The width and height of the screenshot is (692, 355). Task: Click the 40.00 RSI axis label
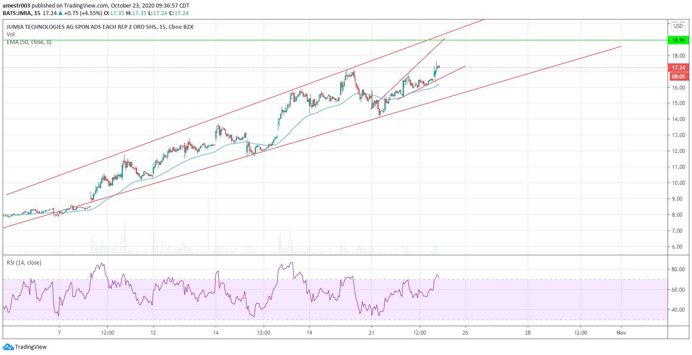coord(678,310)
